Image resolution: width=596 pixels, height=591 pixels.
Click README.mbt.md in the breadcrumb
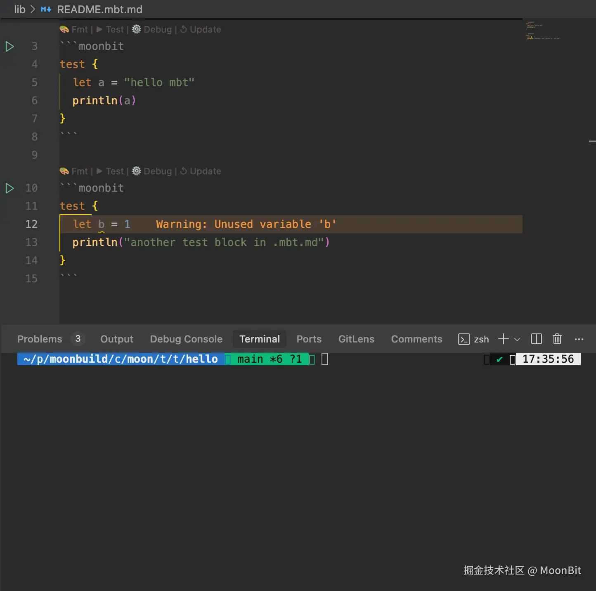click(x=100, y=9)
